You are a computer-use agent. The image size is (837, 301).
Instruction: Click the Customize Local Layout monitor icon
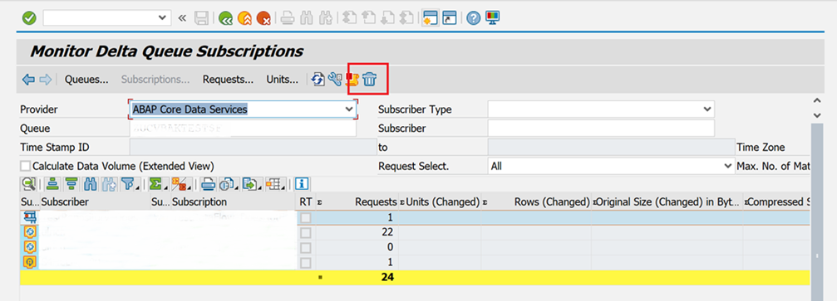pyautogui.click(x=492, y=18)
